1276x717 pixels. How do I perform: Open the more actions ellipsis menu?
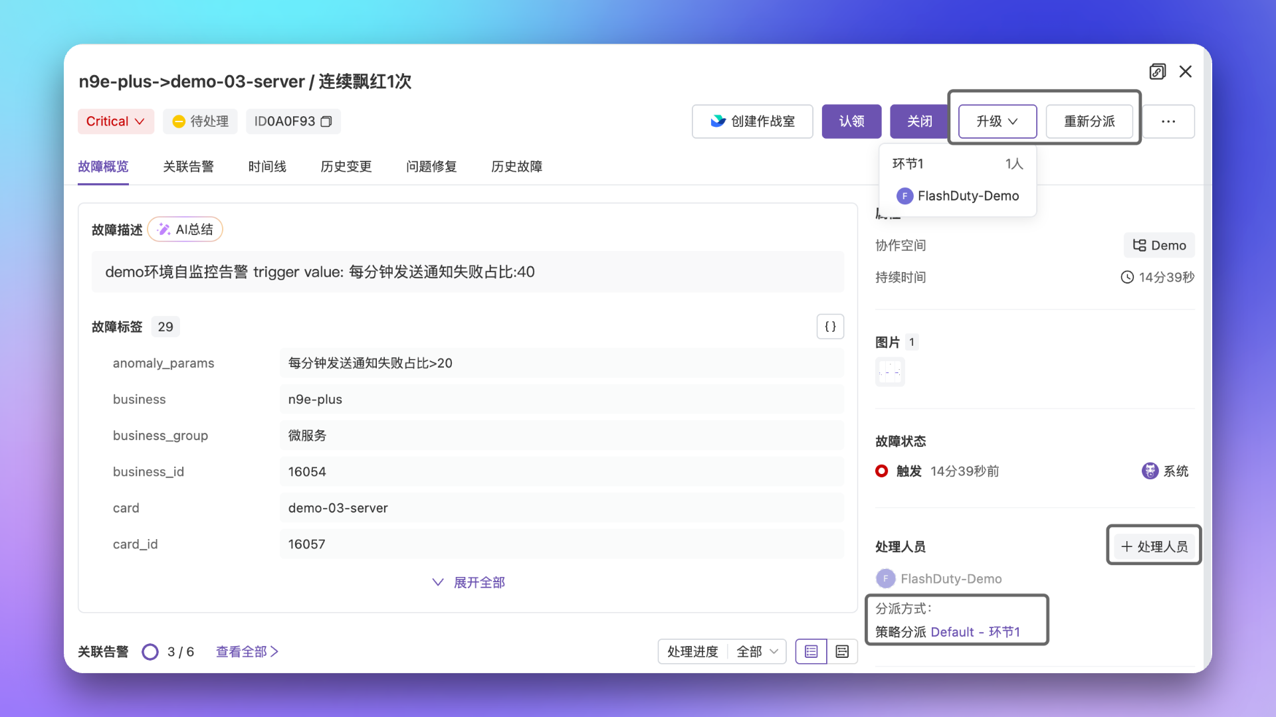[1168, 121]
